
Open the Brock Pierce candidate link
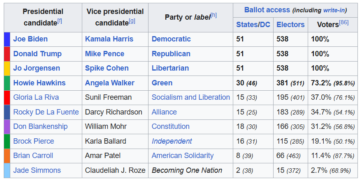click(x=34, y=141)
